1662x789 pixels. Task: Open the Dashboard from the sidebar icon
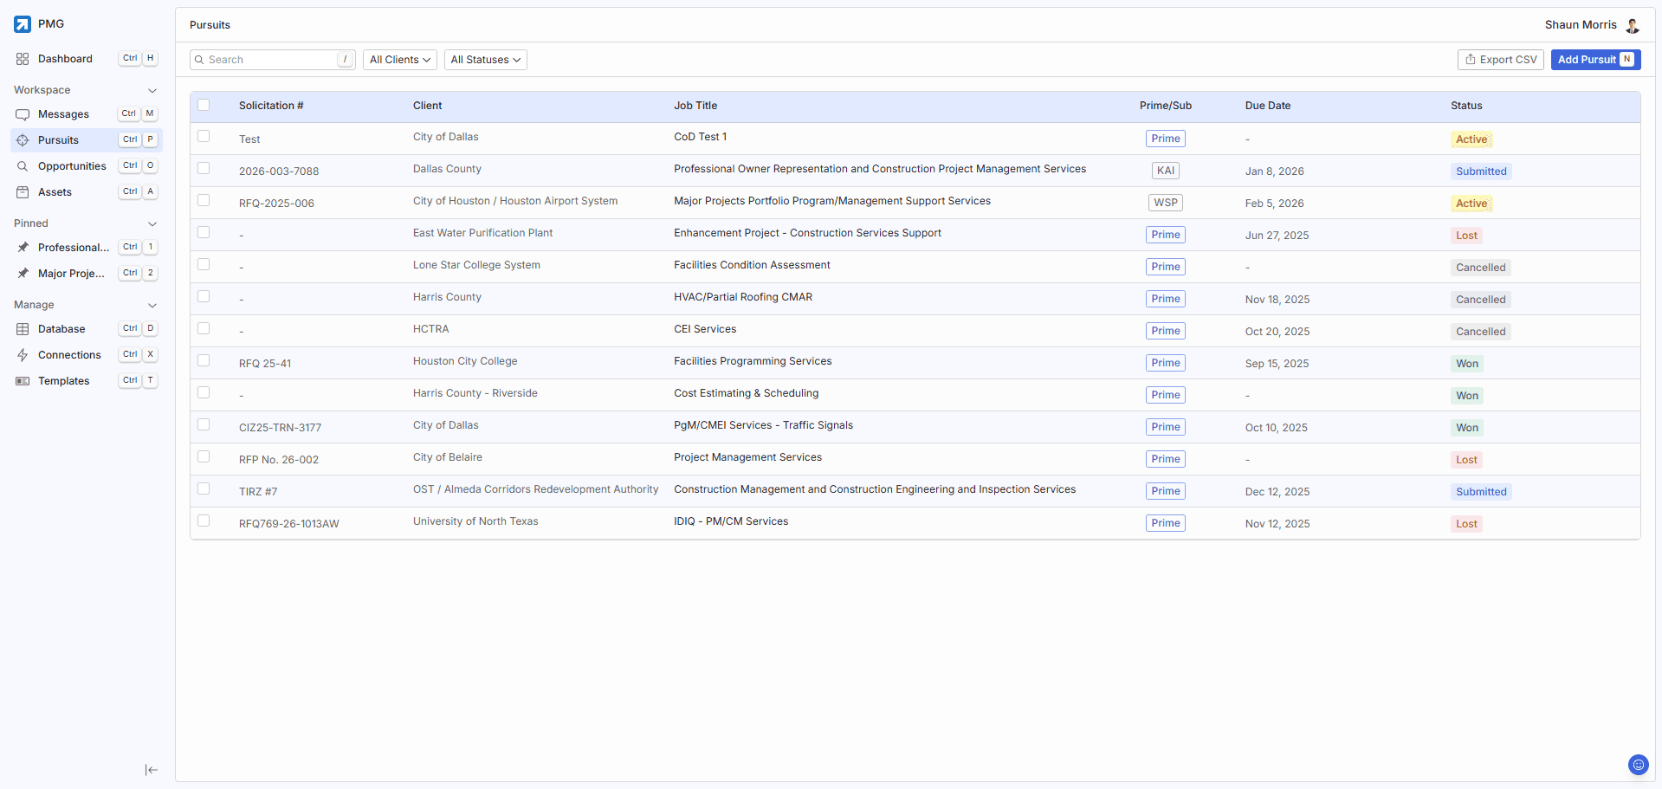pos(23,59)
